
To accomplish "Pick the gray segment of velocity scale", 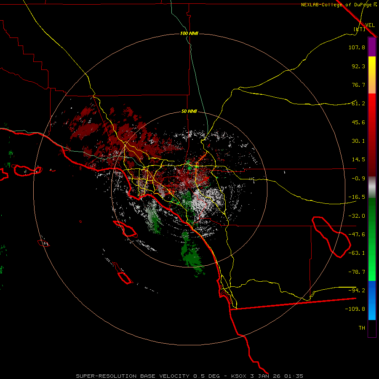I will 372,187.
